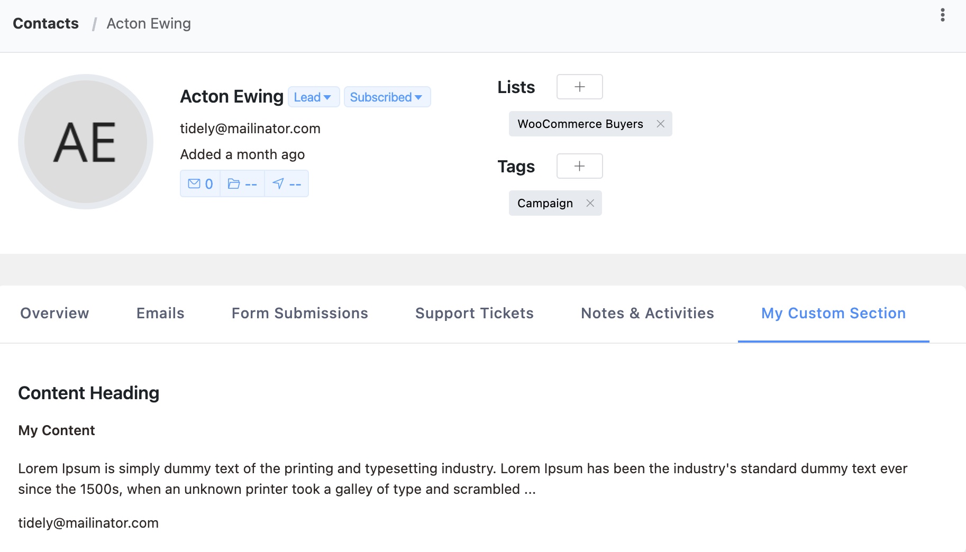Click the envelope icon showing email count
The image size is (966, 552).
[200, 183]
